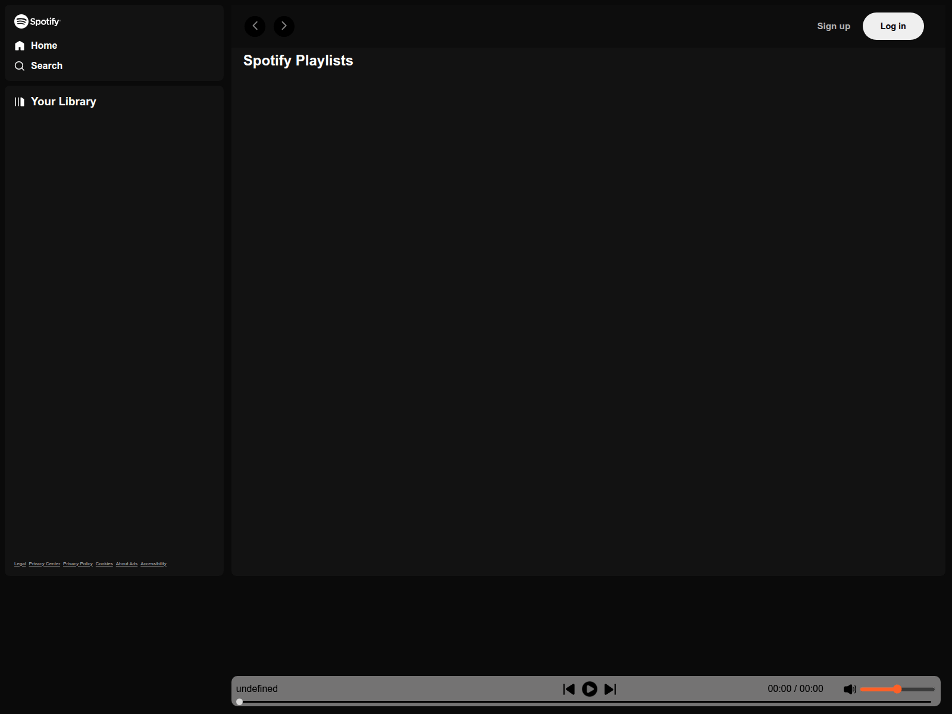This screenshot has height=714, width=952.
Task: Open Your Library section
Action: tap(64, 102)
